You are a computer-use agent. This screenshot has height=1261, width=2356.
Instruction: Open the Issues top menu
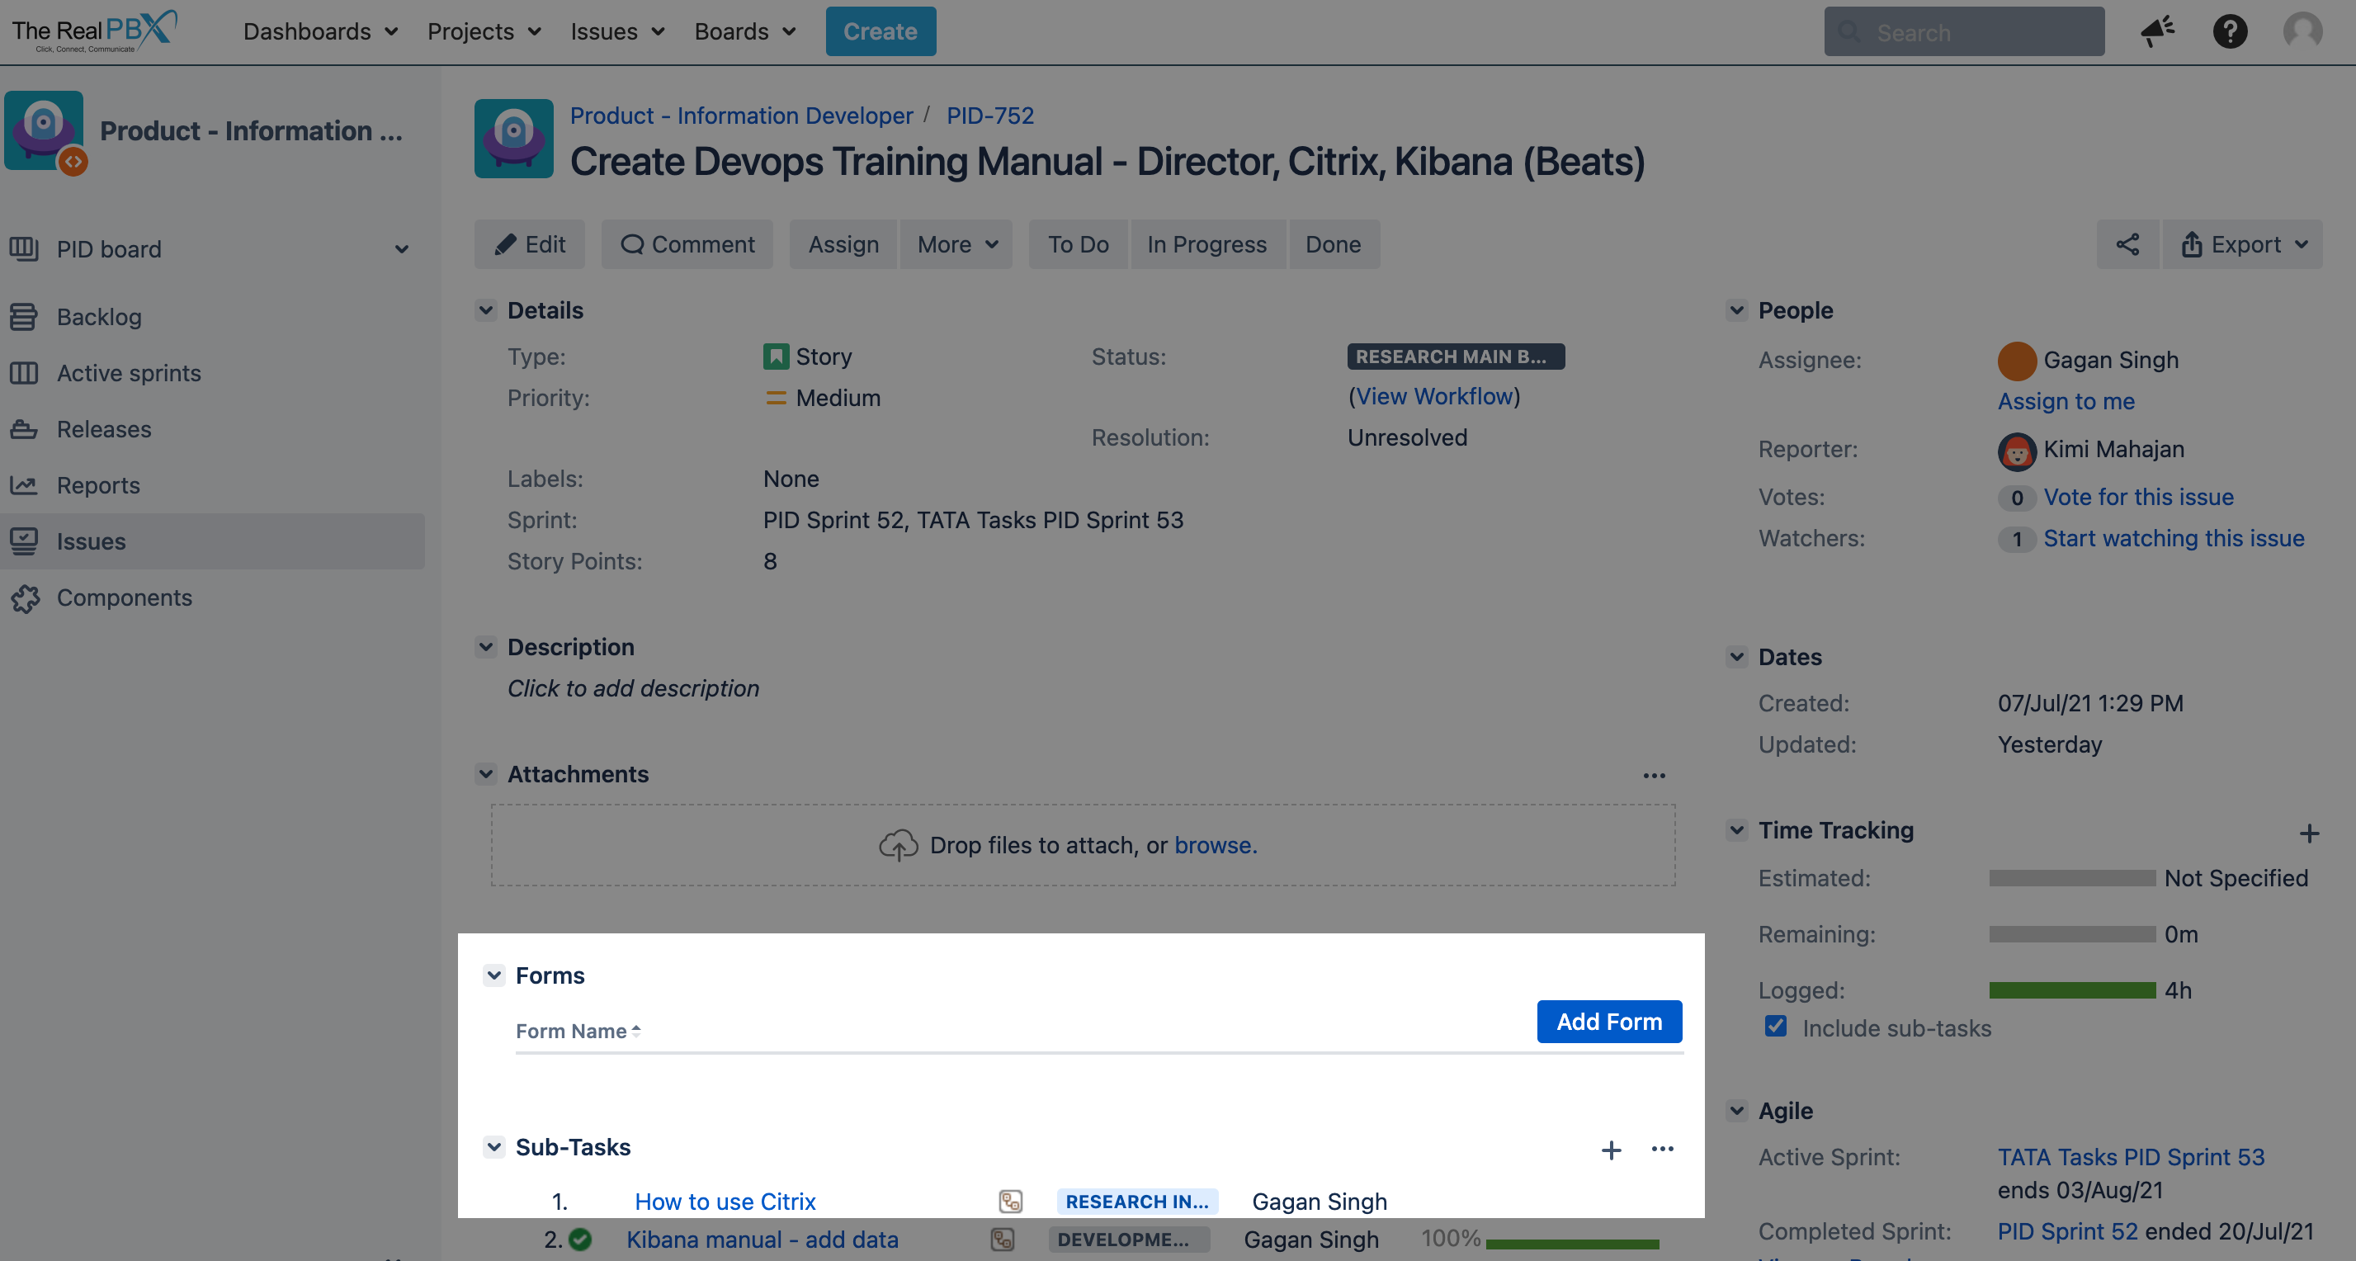[x=617, y=32]
